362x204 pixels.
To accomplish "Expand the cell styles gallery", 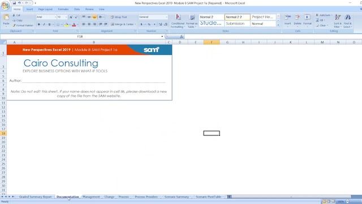I will [x=278, y=25].
